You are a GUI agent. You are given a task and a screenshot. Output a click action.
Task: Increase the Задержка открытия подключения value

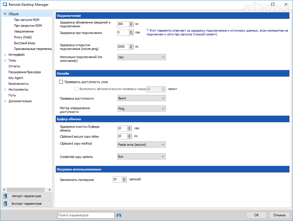[131, 45]
